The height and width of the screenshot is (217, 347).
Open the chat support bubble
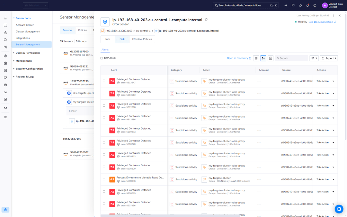pos(339,209)
